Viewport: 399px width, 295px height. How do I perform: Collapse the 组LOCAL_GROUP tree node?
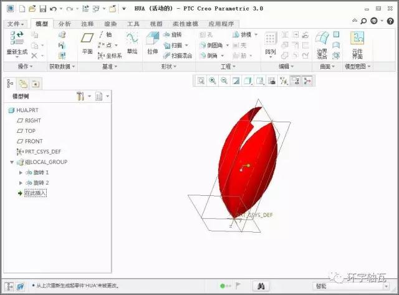tap(12, 162)
